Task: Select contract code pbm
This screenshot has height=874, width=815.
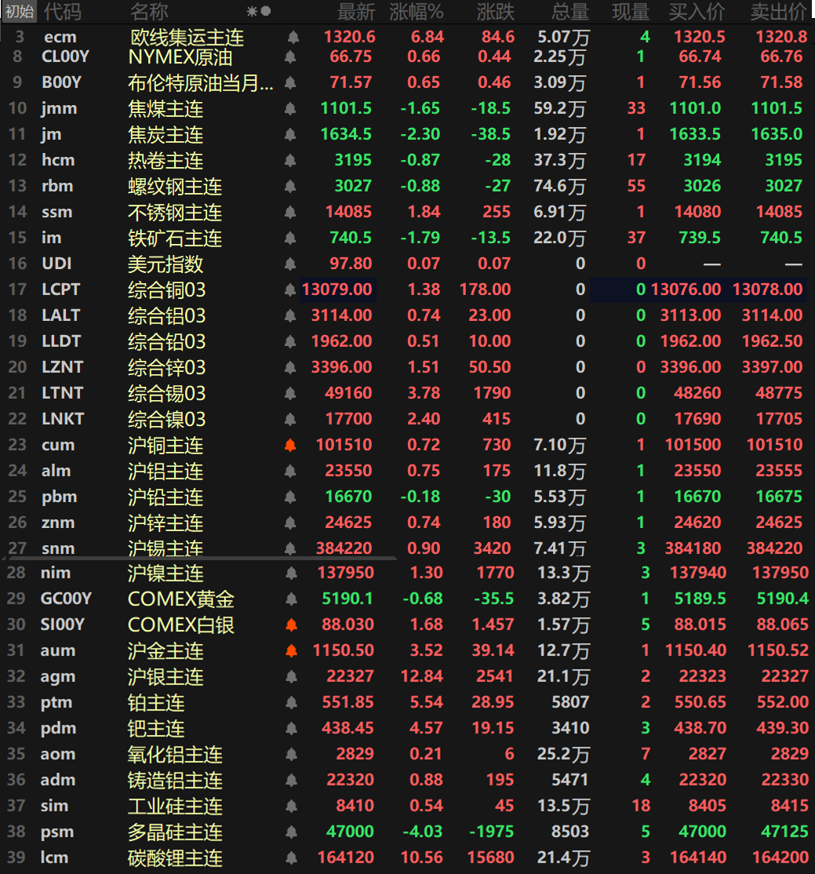Action: 59,497
